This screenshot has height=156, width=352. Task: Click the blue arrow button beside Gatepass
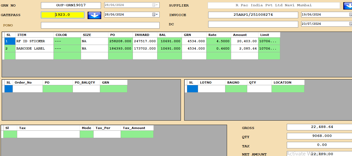coord(94,15)
